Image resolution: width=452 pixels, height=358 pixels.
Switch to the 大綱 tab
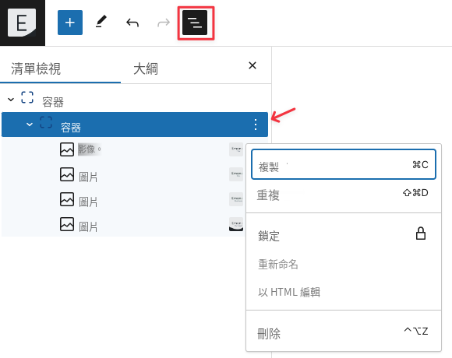[146, 68]
